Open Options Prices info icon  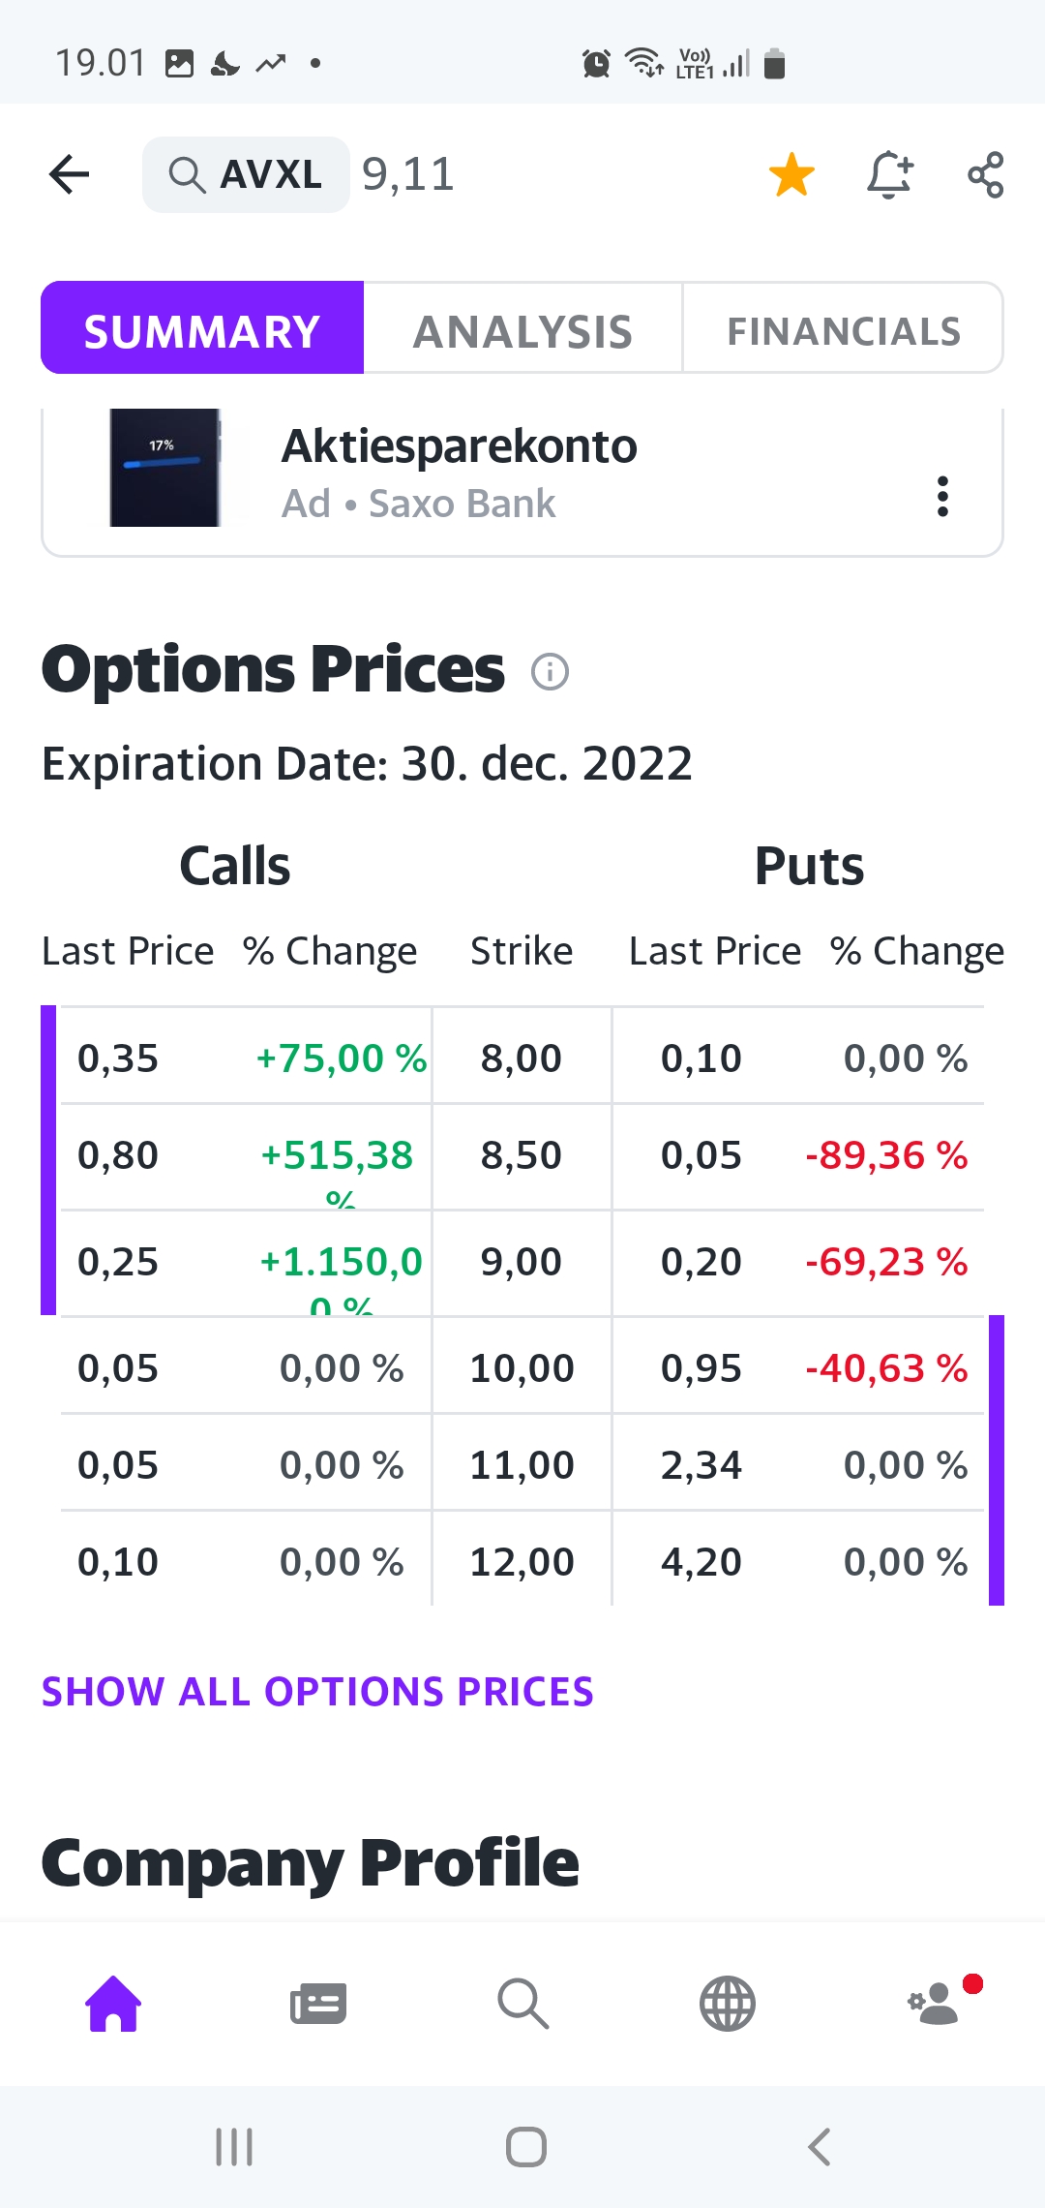point(550,671)
